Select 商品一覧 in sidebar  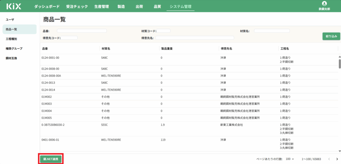click(20, 29)
